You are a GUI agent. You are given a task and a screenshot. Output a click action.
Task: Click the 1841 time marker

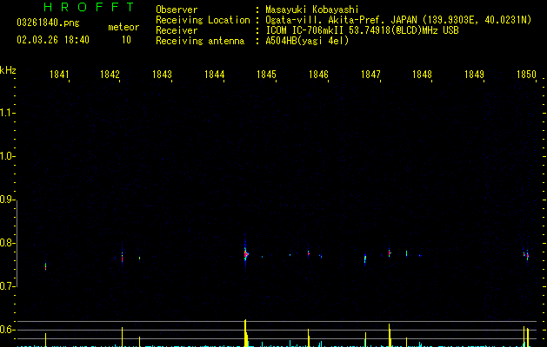[59, 75]
